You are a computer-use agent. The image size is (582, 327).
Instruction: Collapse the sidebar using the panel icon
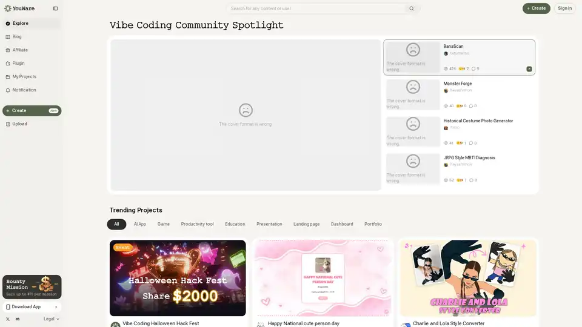[55, 8]
